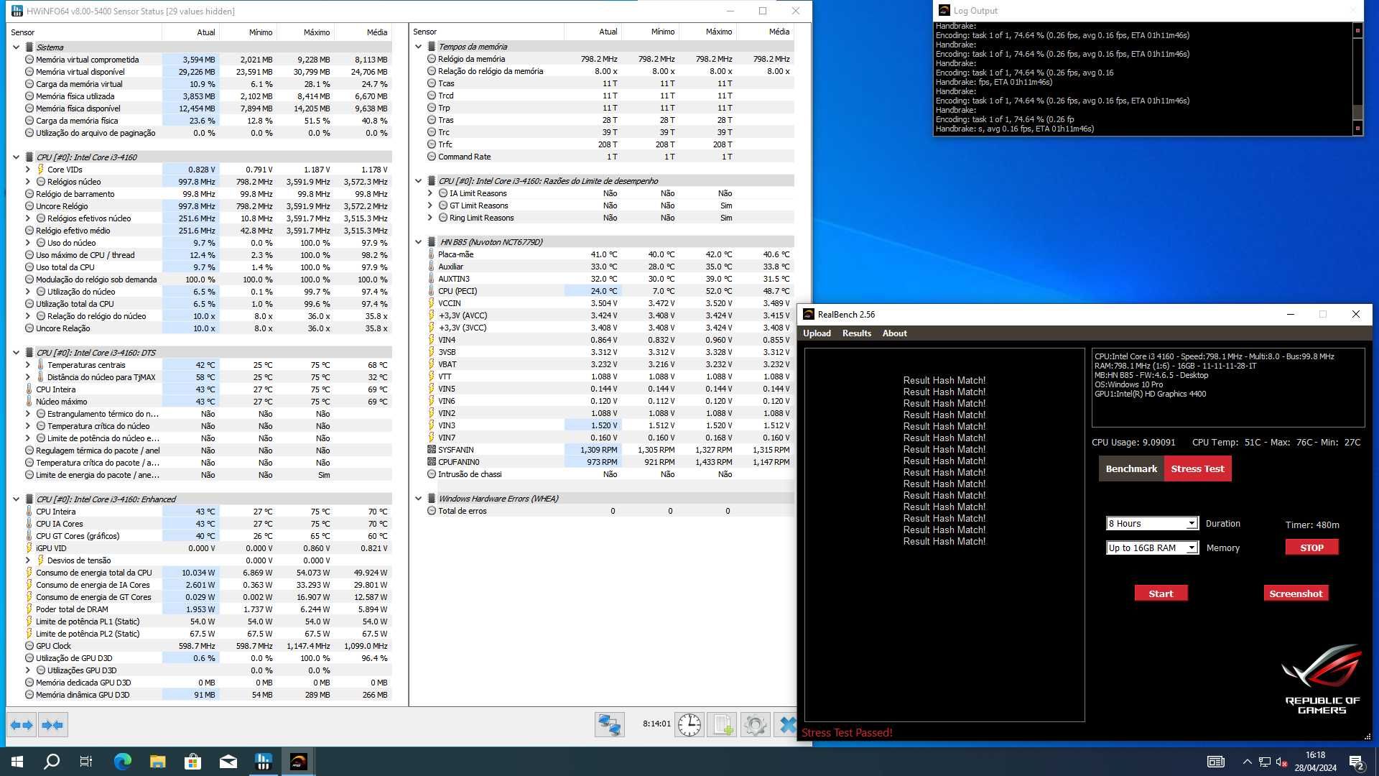Viewport: 1379px width, 776px height.
Task: Expand Temperaturas centrais row
Action: pyautogui.click(x=28, y=365)
